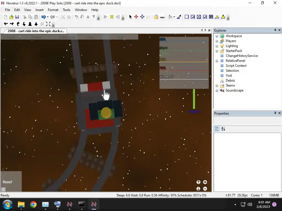Screen dimensions: 282x211
Task: Click the viewport tilt up arrow button
Action: tap(198, 182)
